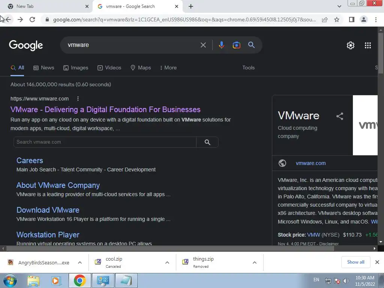The width and height of the screenshot is (384, 288).
Task: Click the horizontal scrollbar thumb
Action: coord(170,248)
